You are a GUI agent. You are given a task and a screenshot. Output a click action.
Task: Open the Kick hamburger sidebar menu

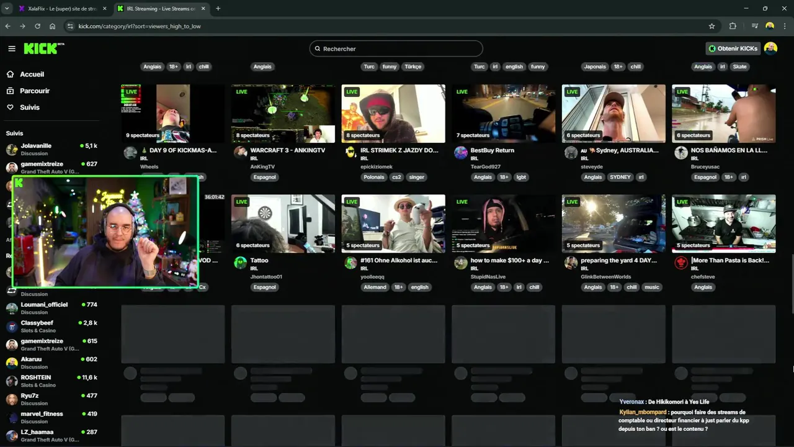click(x=12, y=48)
